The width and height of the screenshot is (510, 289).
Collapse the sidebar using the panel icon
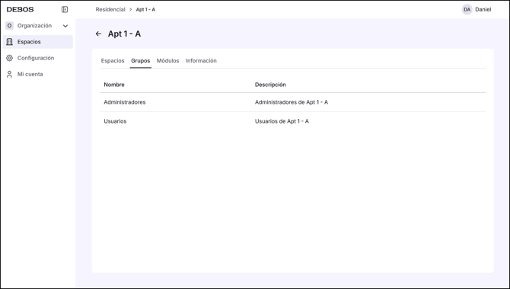65,9
